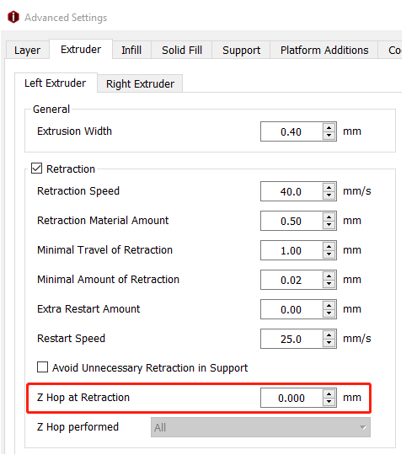Click the General group heading
Screen dimensions: 417x455
(51, 110)
